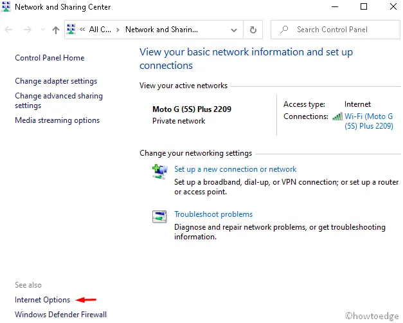Maximize the Network and Sharing Center window
Screen dimensions: 403x323
(x=364, y=6)
